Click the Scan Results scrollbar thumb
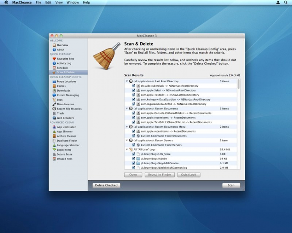This screenshot has width=292, height=233. 238,84
